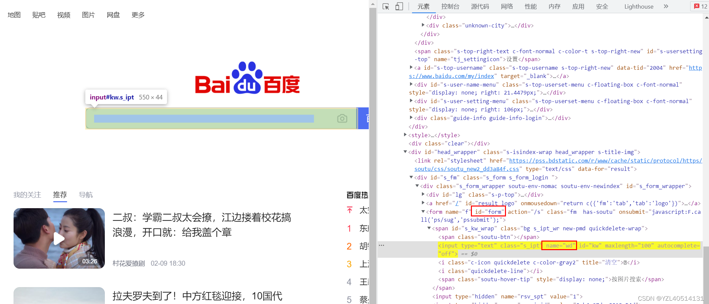Select span soutu-hover-tip 按图片搜索 row

pyautogui.click(x=551, y=279)
